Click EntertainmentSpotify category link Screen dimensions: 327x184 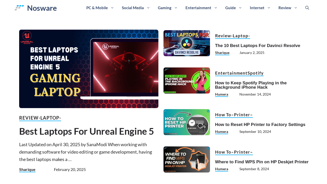pyautogui.click(x=239, y=73)
